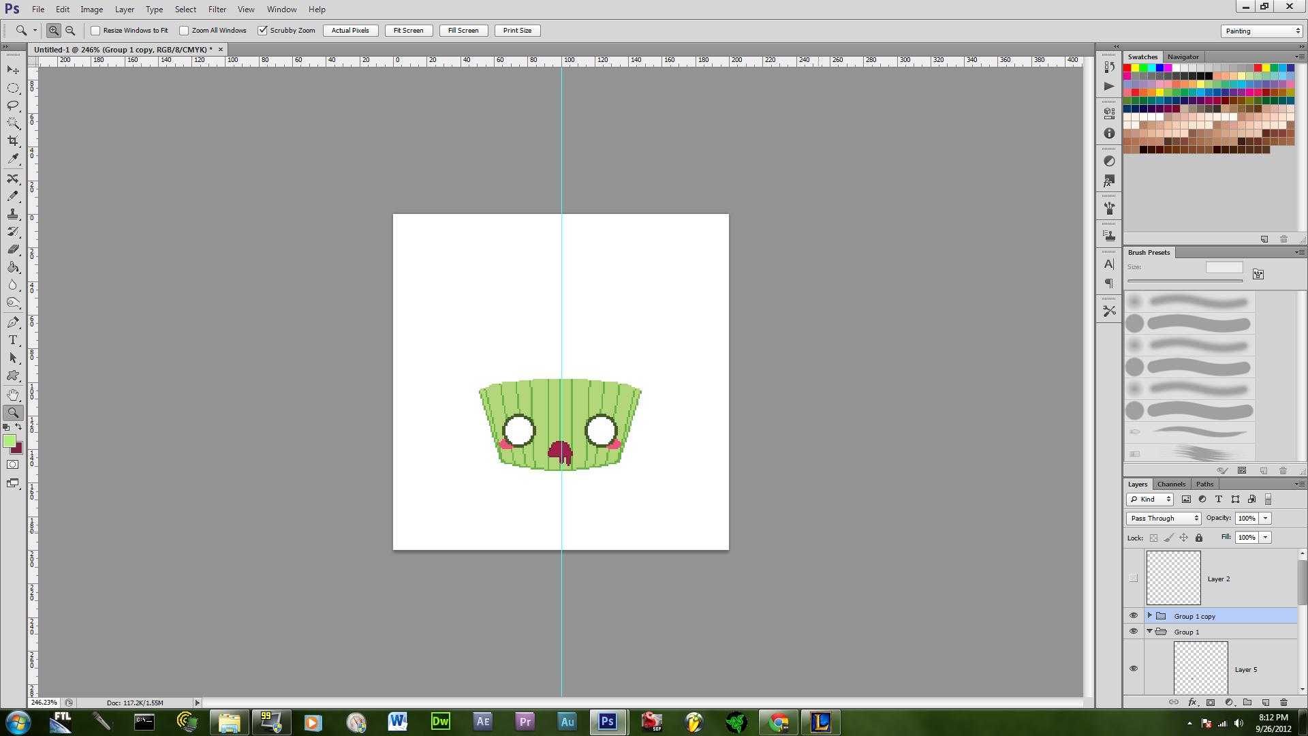Create new group in Layers panel

point(1247,702)
